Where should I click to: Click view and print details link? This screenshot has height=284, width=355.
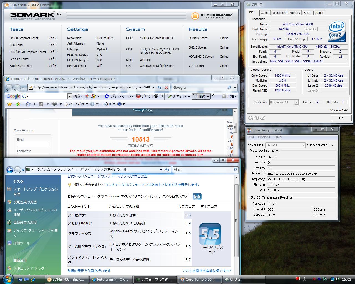(89, 271)
